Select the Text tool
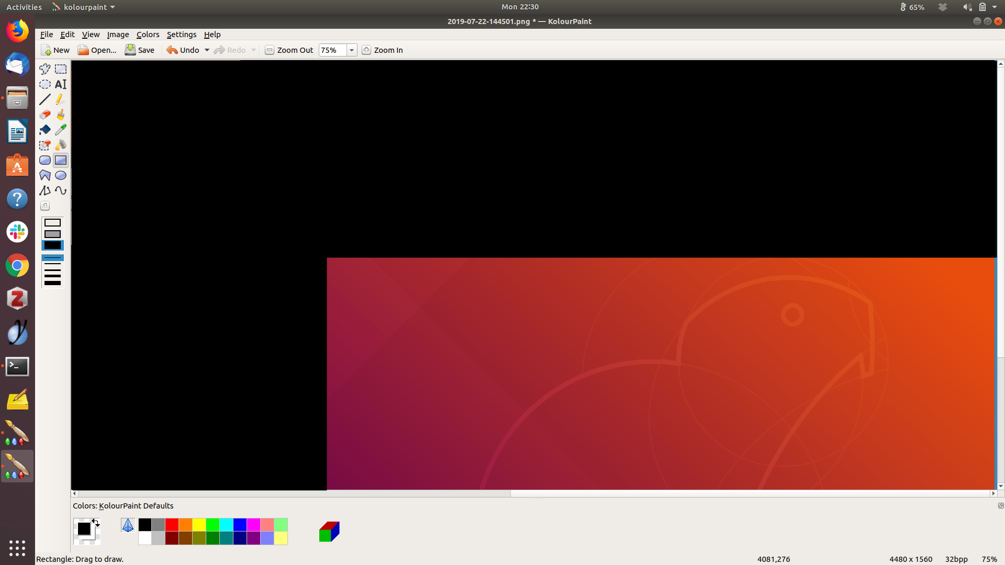Image resolution: width=1005 pixels, height=565 pixels. point(61,84)
